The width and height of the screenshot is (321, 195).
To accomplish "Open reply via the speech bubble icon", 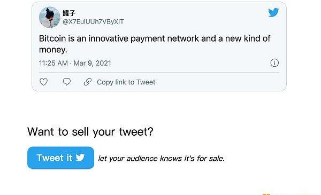I will pos(66,82).
